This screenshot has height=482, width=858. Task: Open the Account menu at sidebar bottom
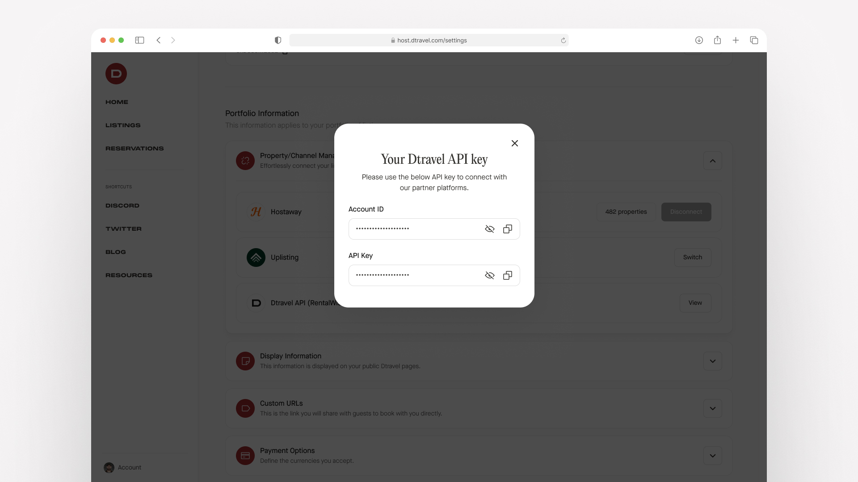pyautogui.click(x=123, y=467)
